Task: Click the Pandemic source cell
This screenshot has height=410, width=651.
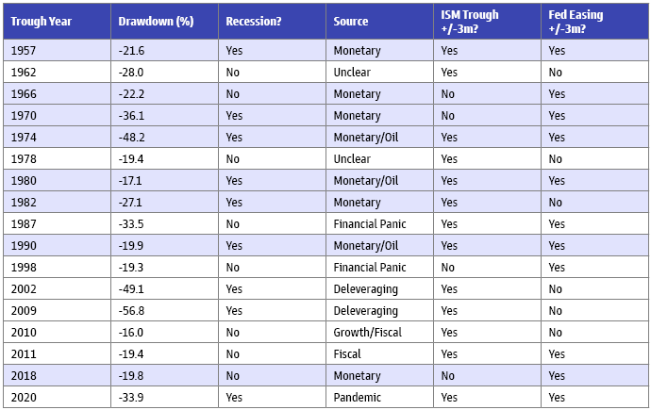Action: [x=356, y=398]
